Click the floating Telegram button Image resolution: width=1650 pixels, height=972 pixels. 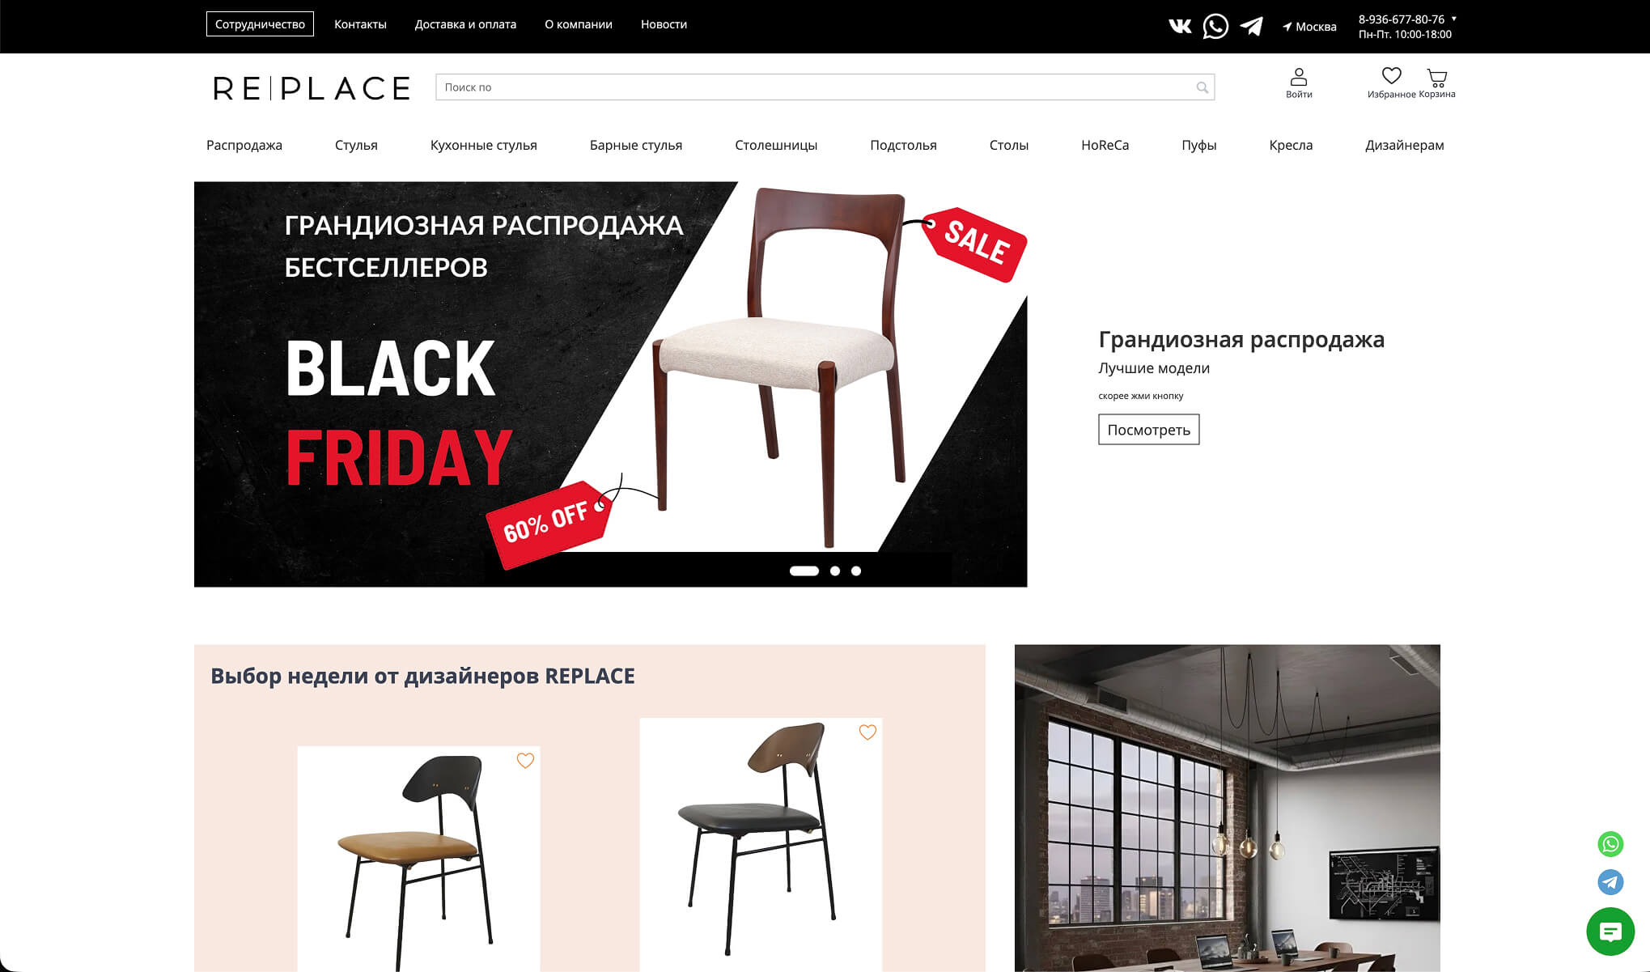coord(1610,881)
